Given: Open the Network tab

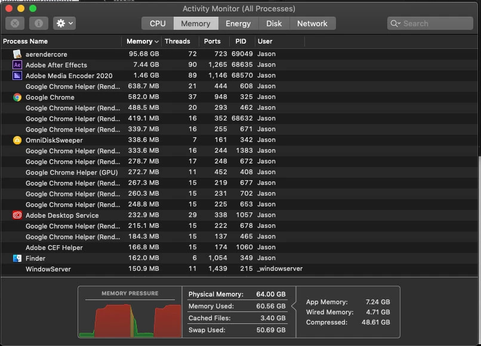Looking at the screenshot, I should (x=312, y=24).
